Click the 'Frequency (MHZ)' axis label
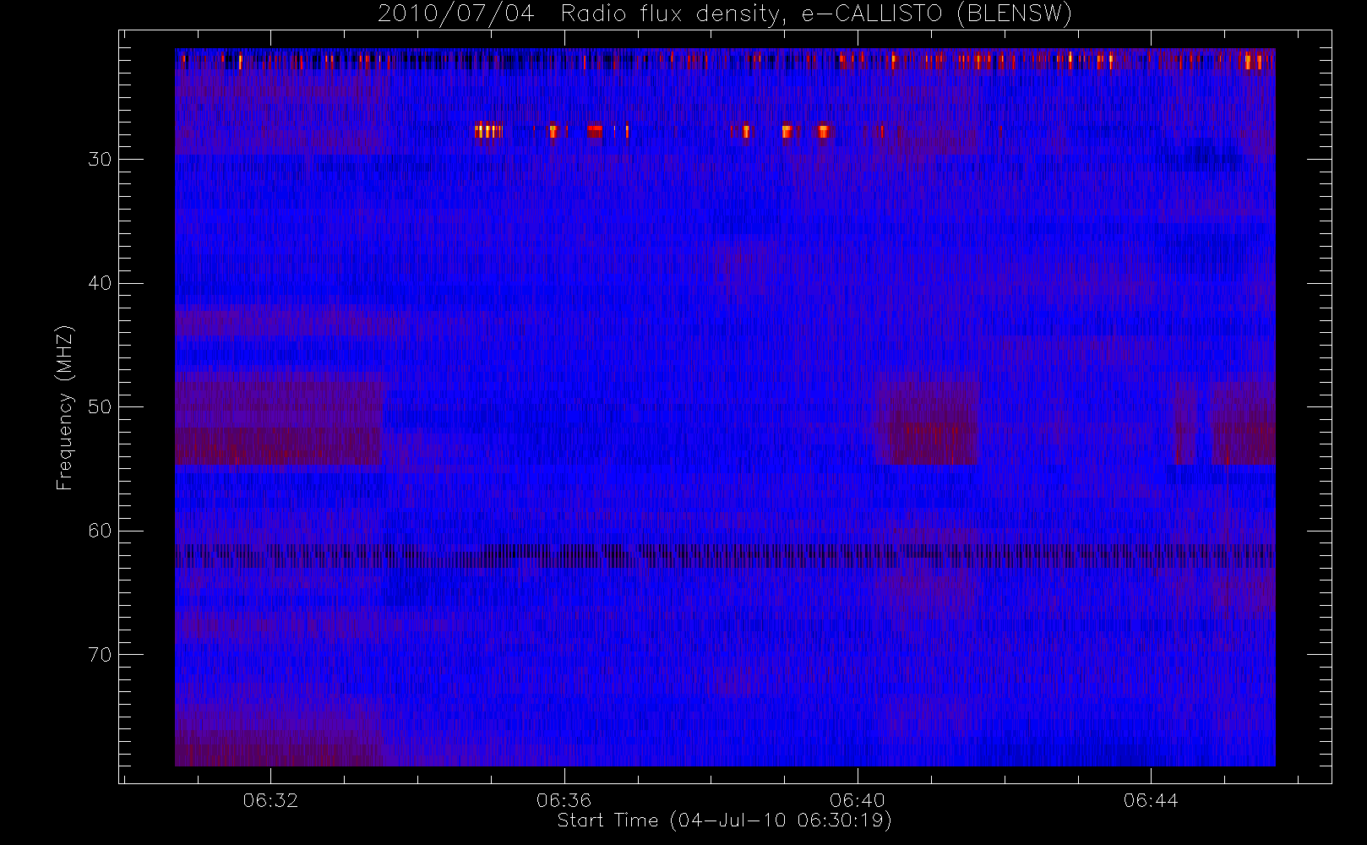The image size is (1367, 845). pos(65,407)
